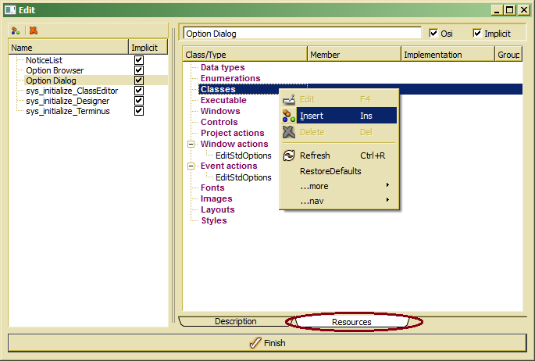Toggle Implicit checkbox for NoticeList
535x361 pixels.
pyautogui.click(x=139, y=59)
